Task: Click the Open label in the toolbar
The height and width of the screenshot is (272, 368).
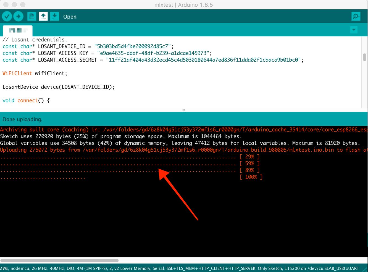Action: [70, 17]
